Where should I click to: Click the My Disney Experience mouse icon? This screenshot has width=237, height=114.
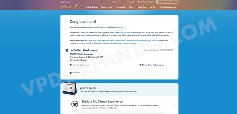click(161, 7)
